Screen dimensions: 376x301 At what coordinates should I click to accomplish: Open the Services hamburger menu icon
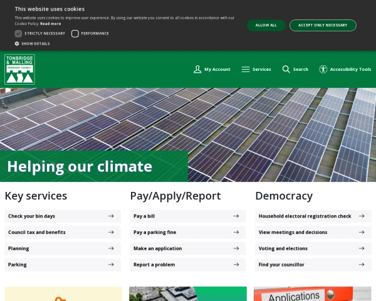tap(246, 69)
